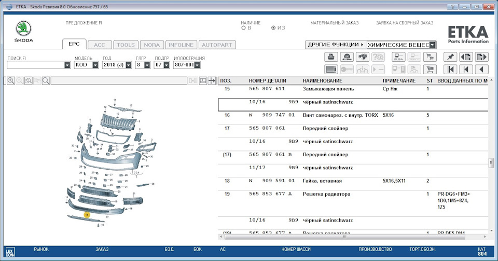Click ПРЕДЛОЖЕНИЕ FI label
498x261 pixels.
pos(84,23)
